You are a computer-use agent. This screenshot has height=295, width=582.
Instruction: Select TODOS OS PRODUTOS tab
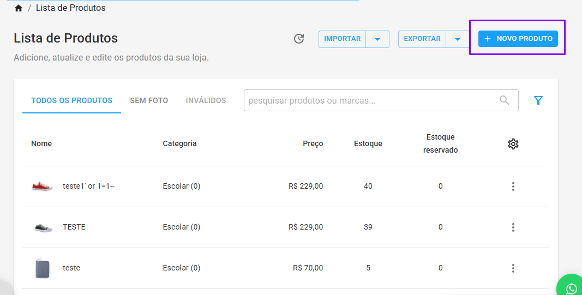pos(71,100)
